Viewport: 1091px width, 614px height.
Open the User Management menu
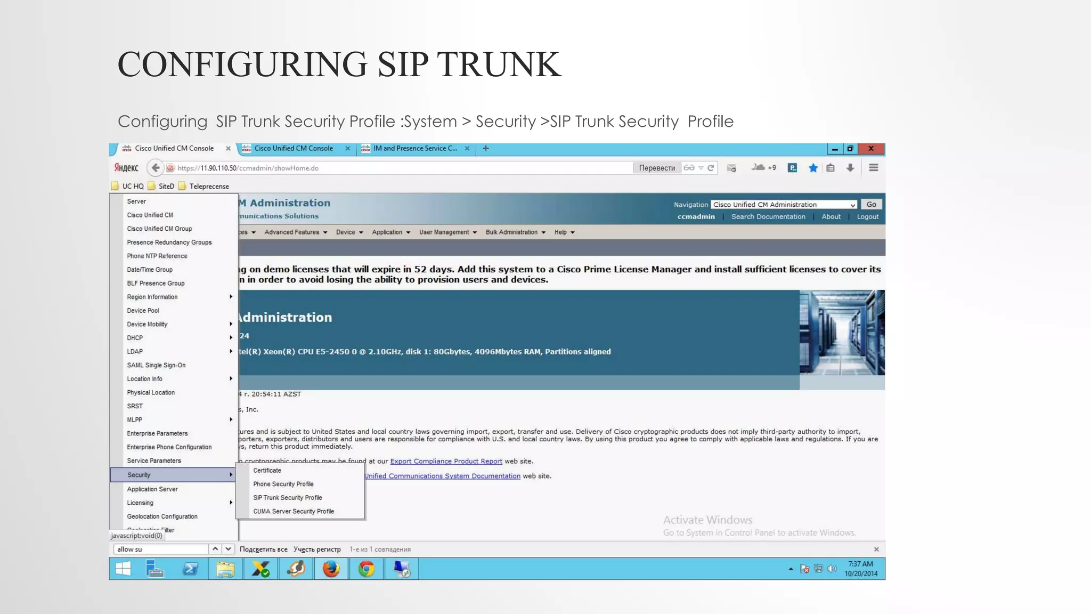pyautogui.click(x=448, y=232)
